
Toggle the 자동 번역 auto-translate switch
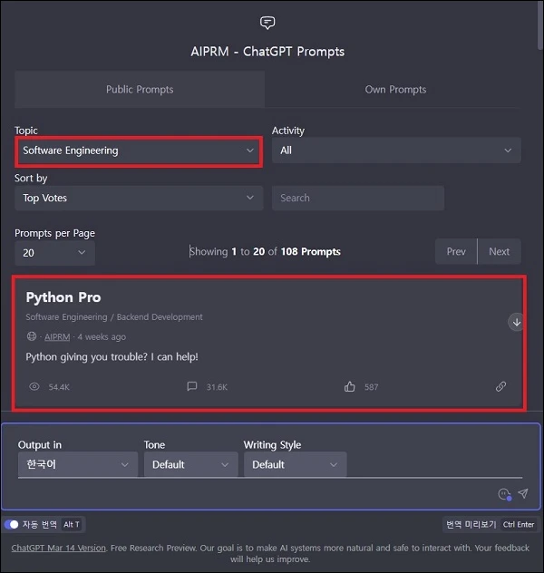[11, 524]
